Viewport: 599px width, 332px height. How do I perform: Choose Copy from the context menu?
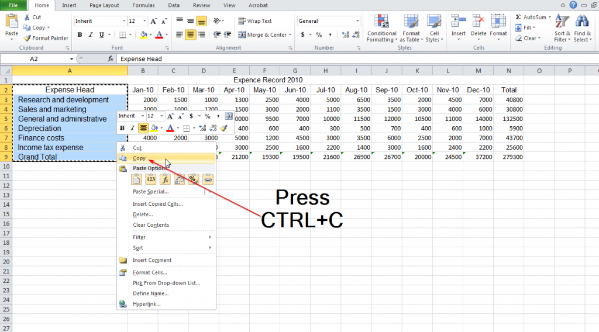[x=166, y=158]
